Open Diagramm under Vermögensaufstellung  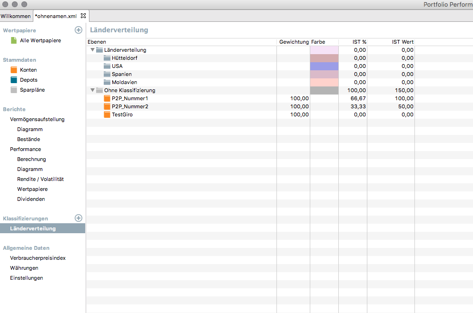(30, 129)
